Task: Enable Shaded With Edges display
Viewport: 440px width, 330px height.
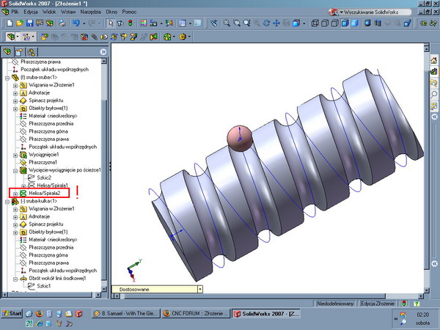Action: click(x=345, y=23)
